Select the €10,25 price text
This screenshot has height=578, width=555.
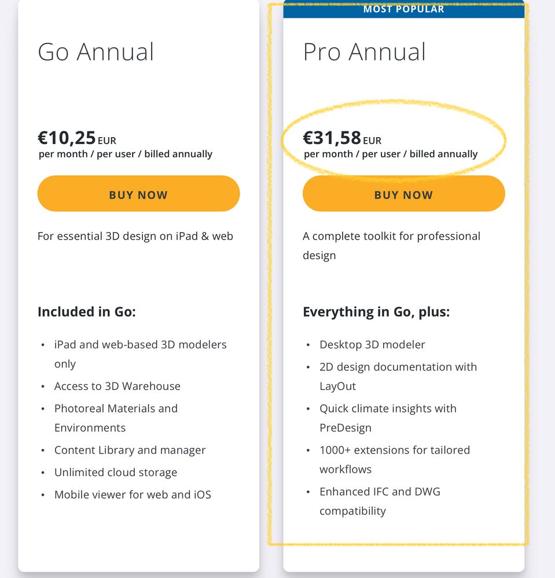67,138
